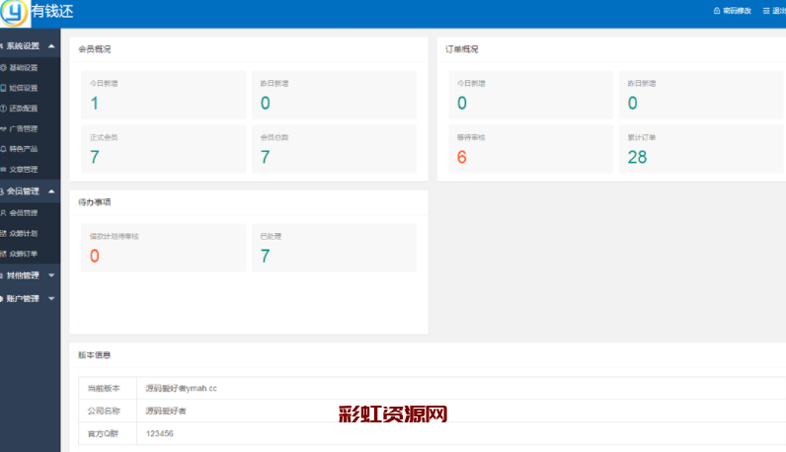Open the 等待审核 orders card showing 6
The height and width of the screenshot is (452, 786).
[529, 149]
